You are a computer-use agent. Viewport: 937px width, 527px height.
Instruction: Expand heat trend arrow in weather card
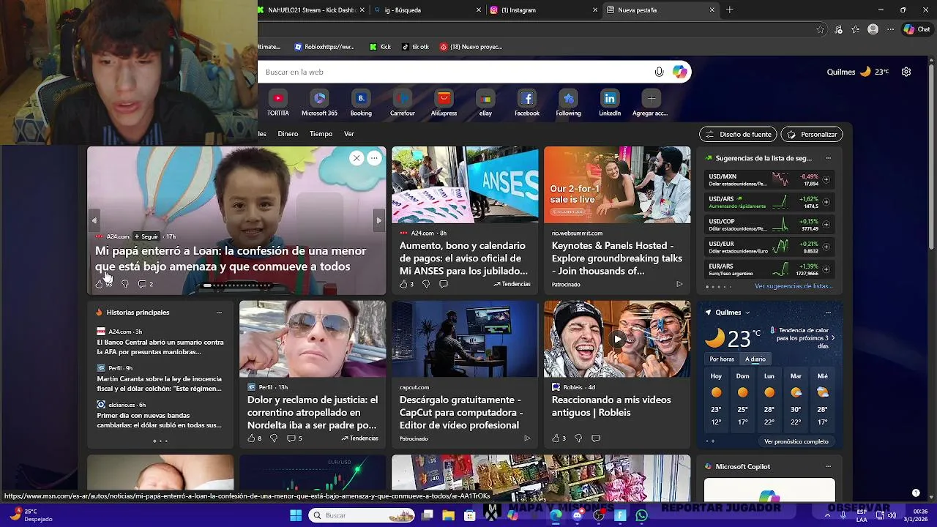coord(832,338)
